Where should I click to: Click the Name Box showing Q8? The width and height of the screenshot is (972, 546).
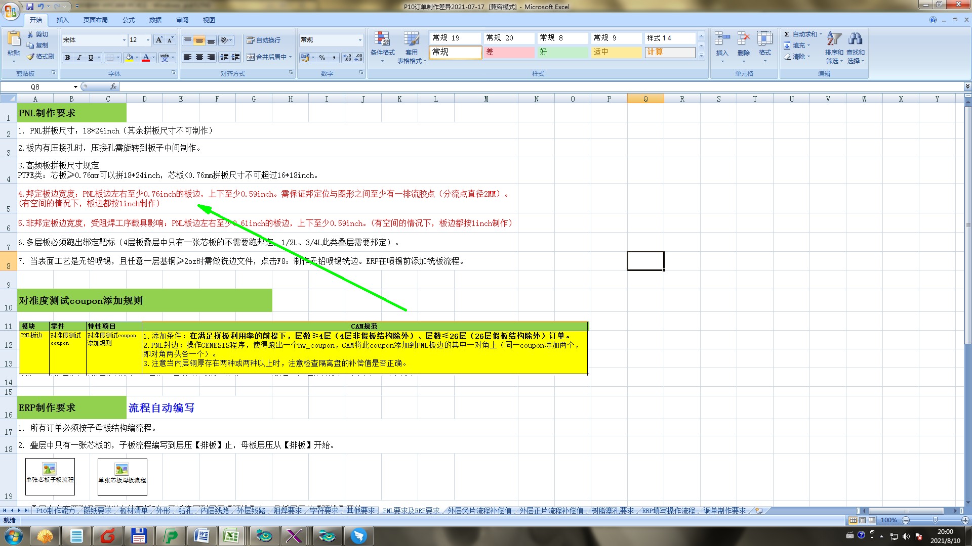tap(35, 87)
